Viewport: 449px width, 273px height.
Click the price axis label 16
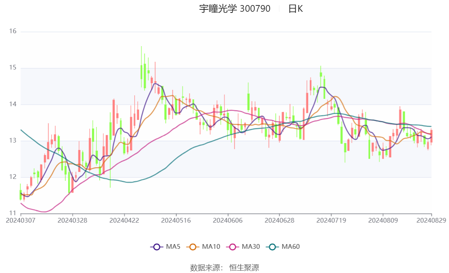coord(13,31)
